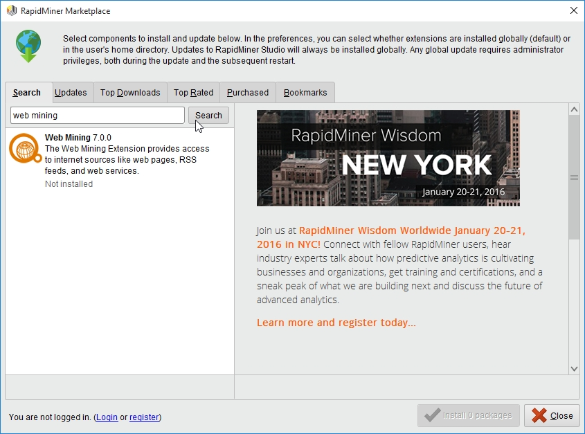The image size is (585, 434).
Task: Click the close X in the title bar
Action: pos(572,11)
